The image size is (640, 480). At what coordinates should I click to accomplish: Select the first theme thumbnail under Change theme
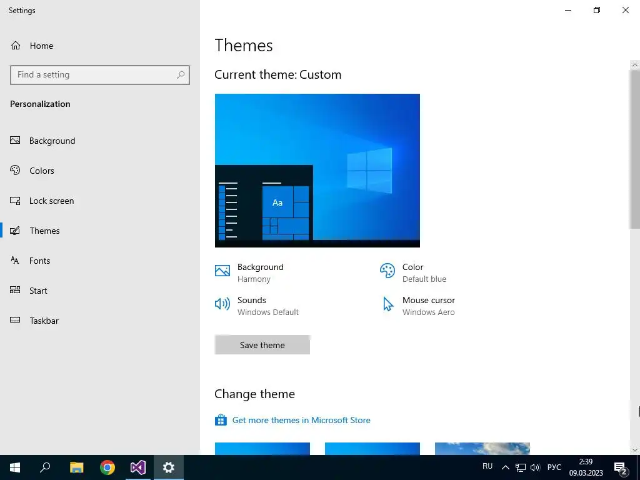pyautogui.click(x=262, y=449)
